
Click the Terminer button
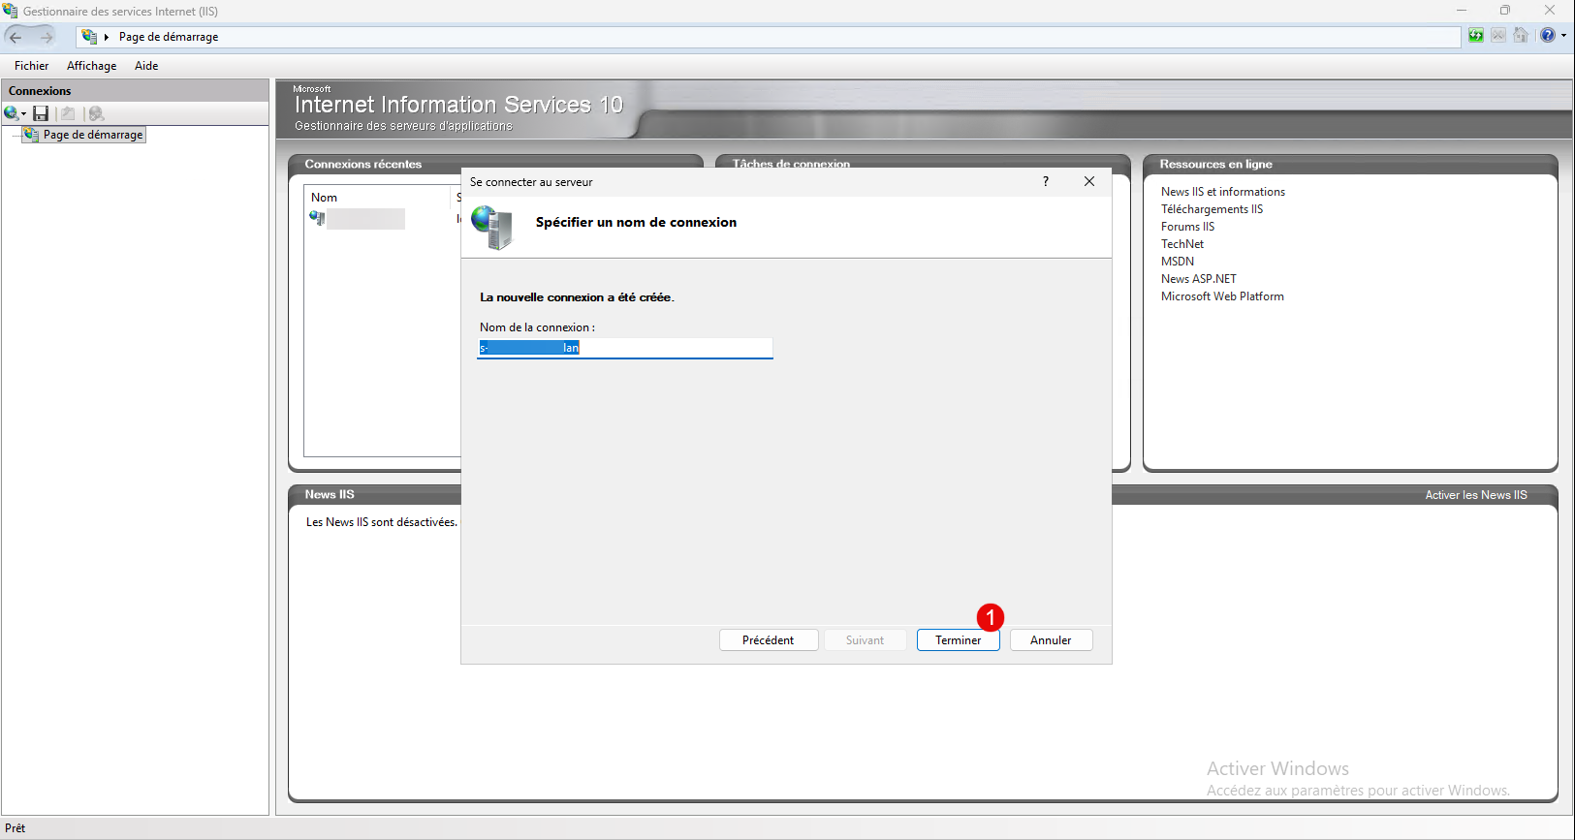click(958, 640)
